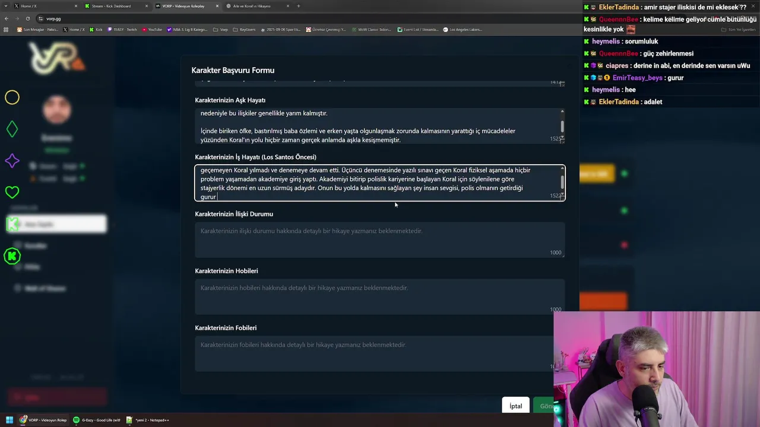Open the WoW Classic Tailoring bookmark
Screen dimensions: 760x427
pyautogui.click(x=372, y=29)
